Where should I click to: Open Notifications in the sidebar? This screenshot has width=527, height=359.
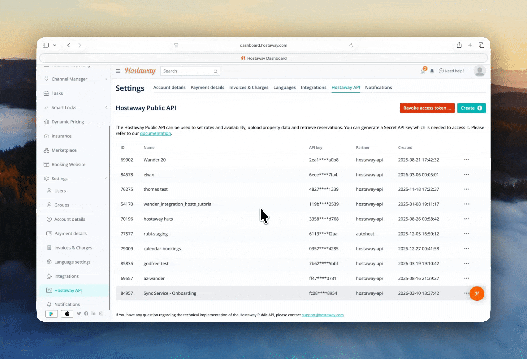(x=67, y=304)
